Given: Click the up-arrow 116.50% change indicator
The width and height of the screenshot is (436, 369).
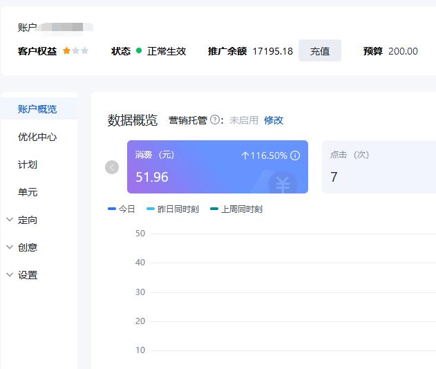Looking at the screenshot, I should pos(263,155).
